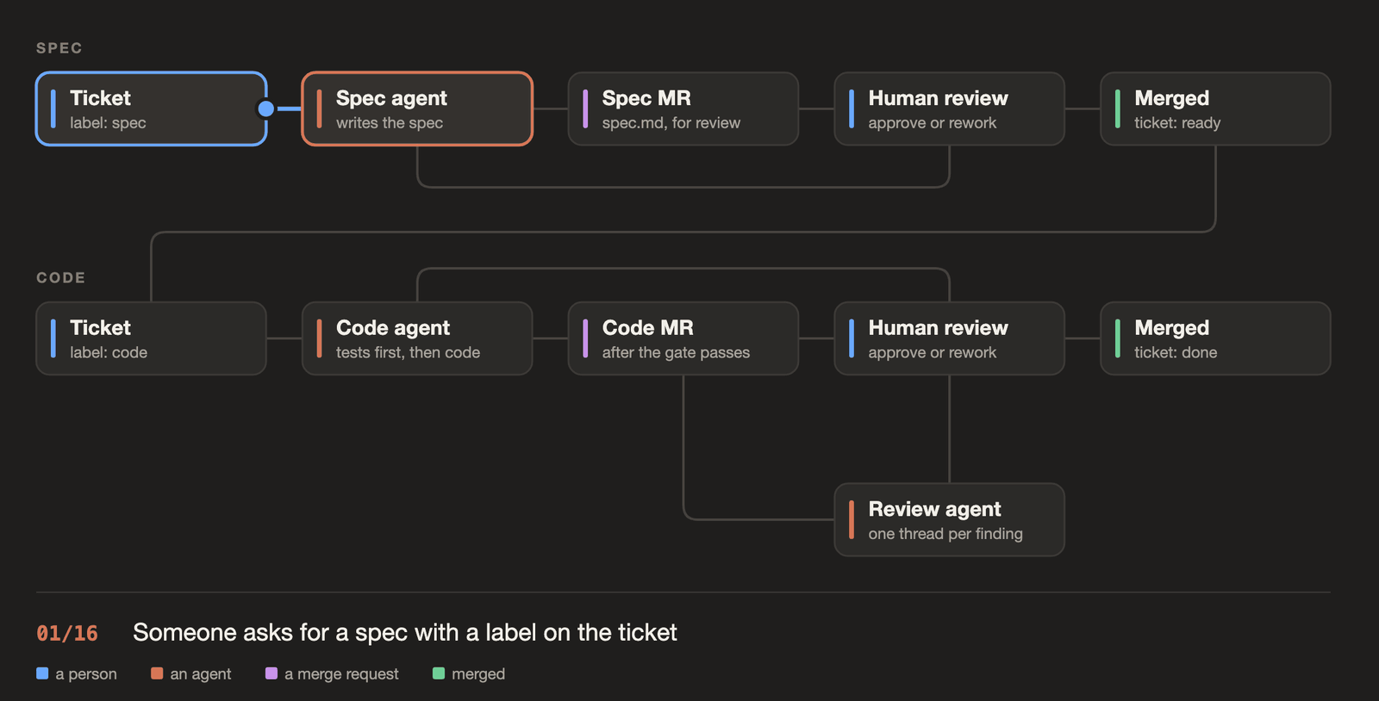The width and height of the screenshot is (1379, 701).
Task: Click the Code agent node
Action: [x=417, y=338]
